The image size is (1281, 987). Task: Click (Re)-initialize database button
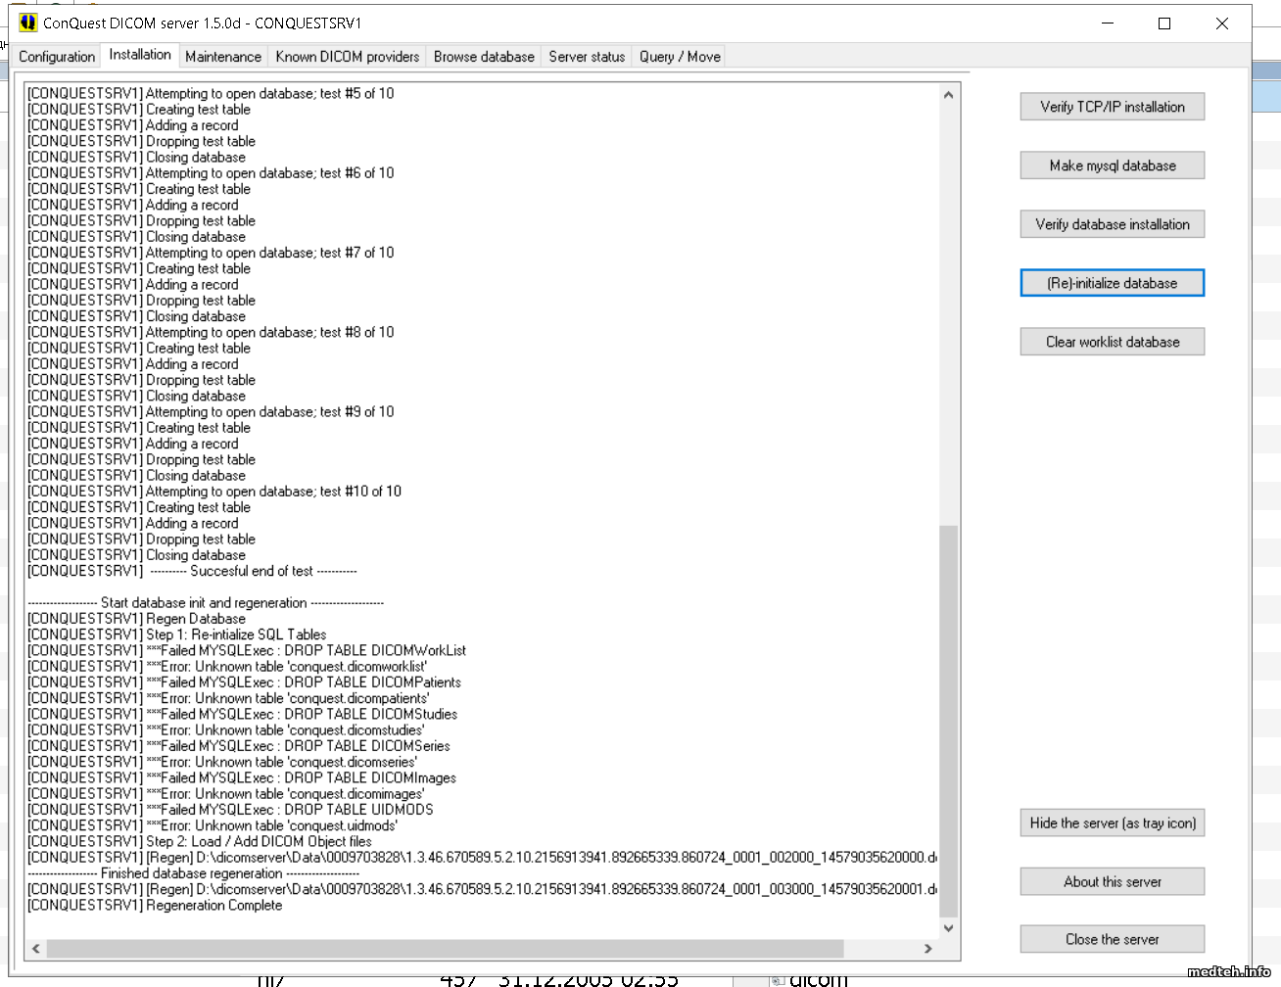[1112, 283]
